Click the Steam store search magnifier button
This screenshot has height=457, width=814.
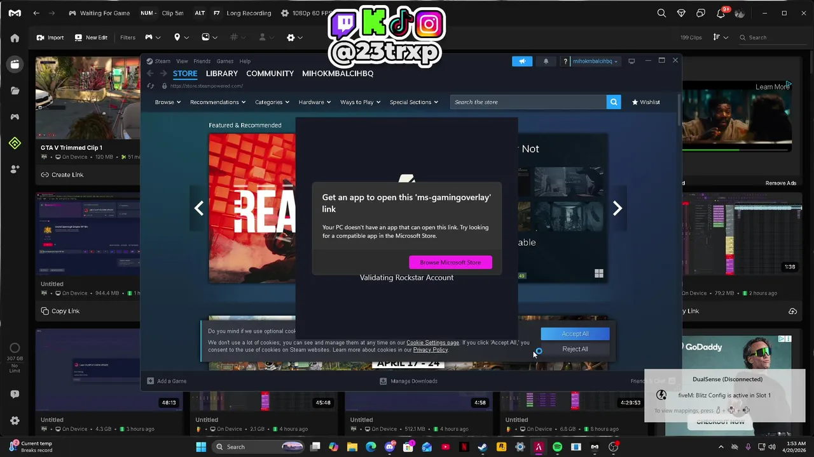pyautogui.click(x=614, y=102)
